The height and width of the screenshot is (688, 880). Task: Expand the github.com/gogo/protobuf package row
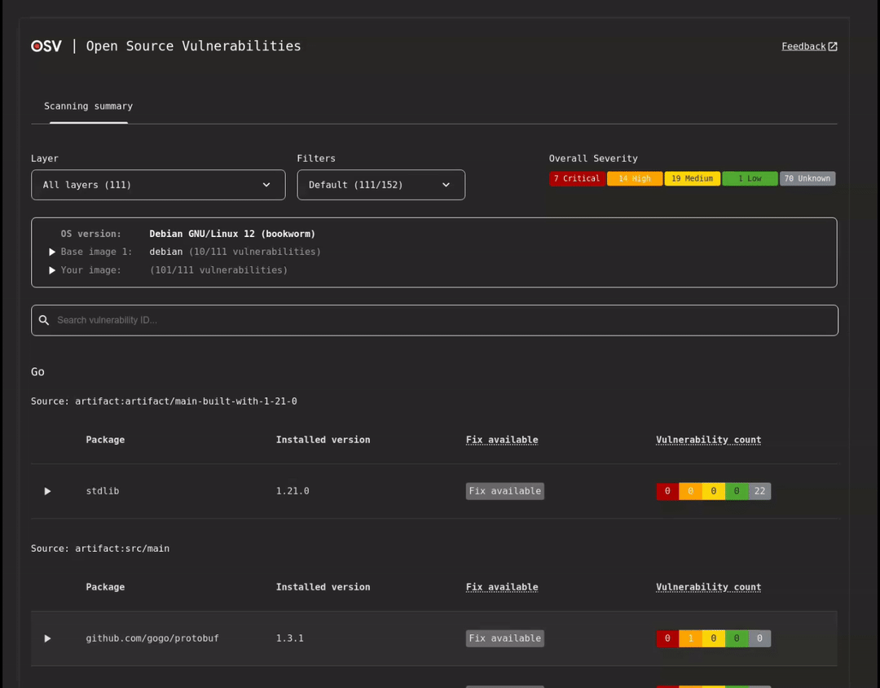(46, 638)
